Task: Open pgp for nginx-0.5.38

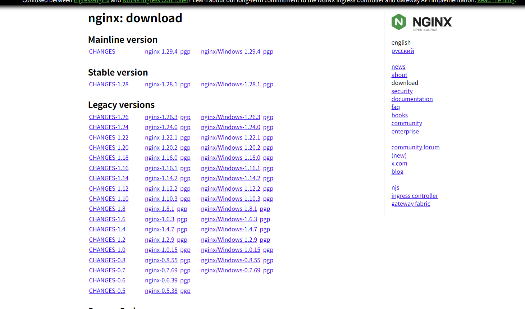Action: 185,291
